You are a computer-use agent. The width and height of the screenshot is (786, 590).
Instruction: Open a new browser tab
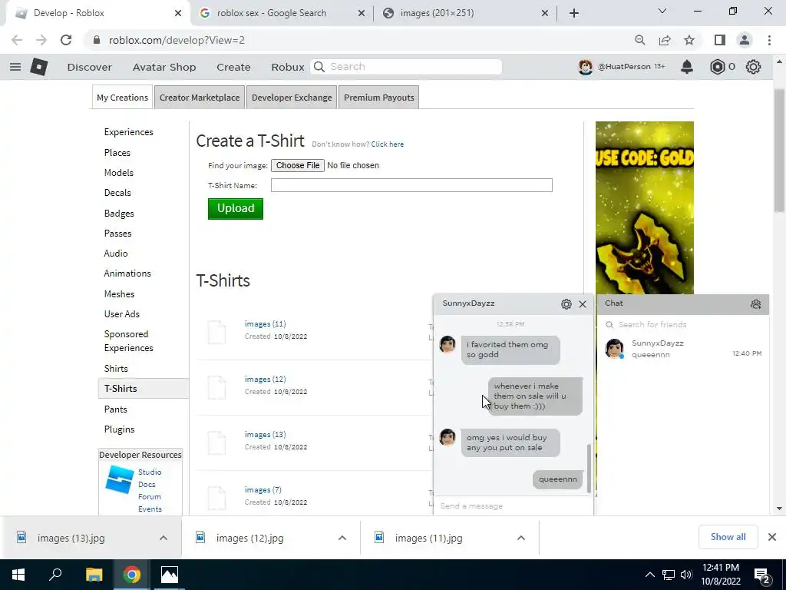[574, 13]
